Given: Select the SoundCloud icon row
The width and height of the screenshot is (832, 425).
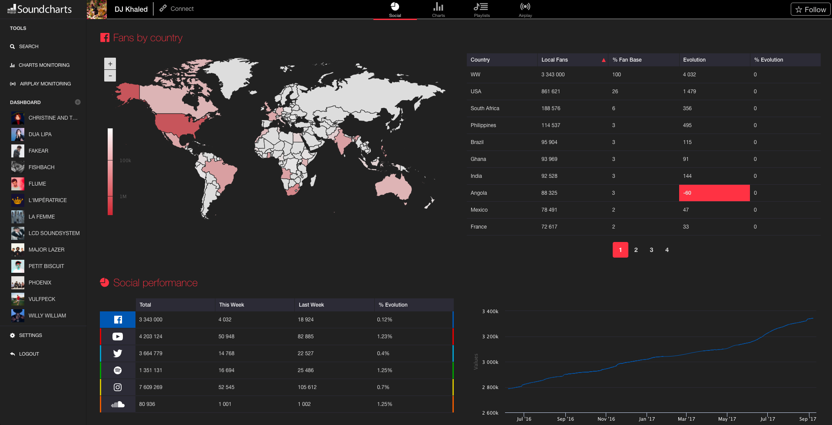Looking at the screenshot, I should pyautogui.click(x=118, y=404).
